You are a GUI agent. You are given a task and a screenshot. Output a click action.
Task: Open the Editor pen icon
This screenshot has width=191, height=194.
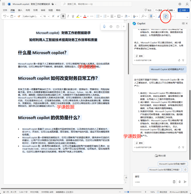point(159,16)
